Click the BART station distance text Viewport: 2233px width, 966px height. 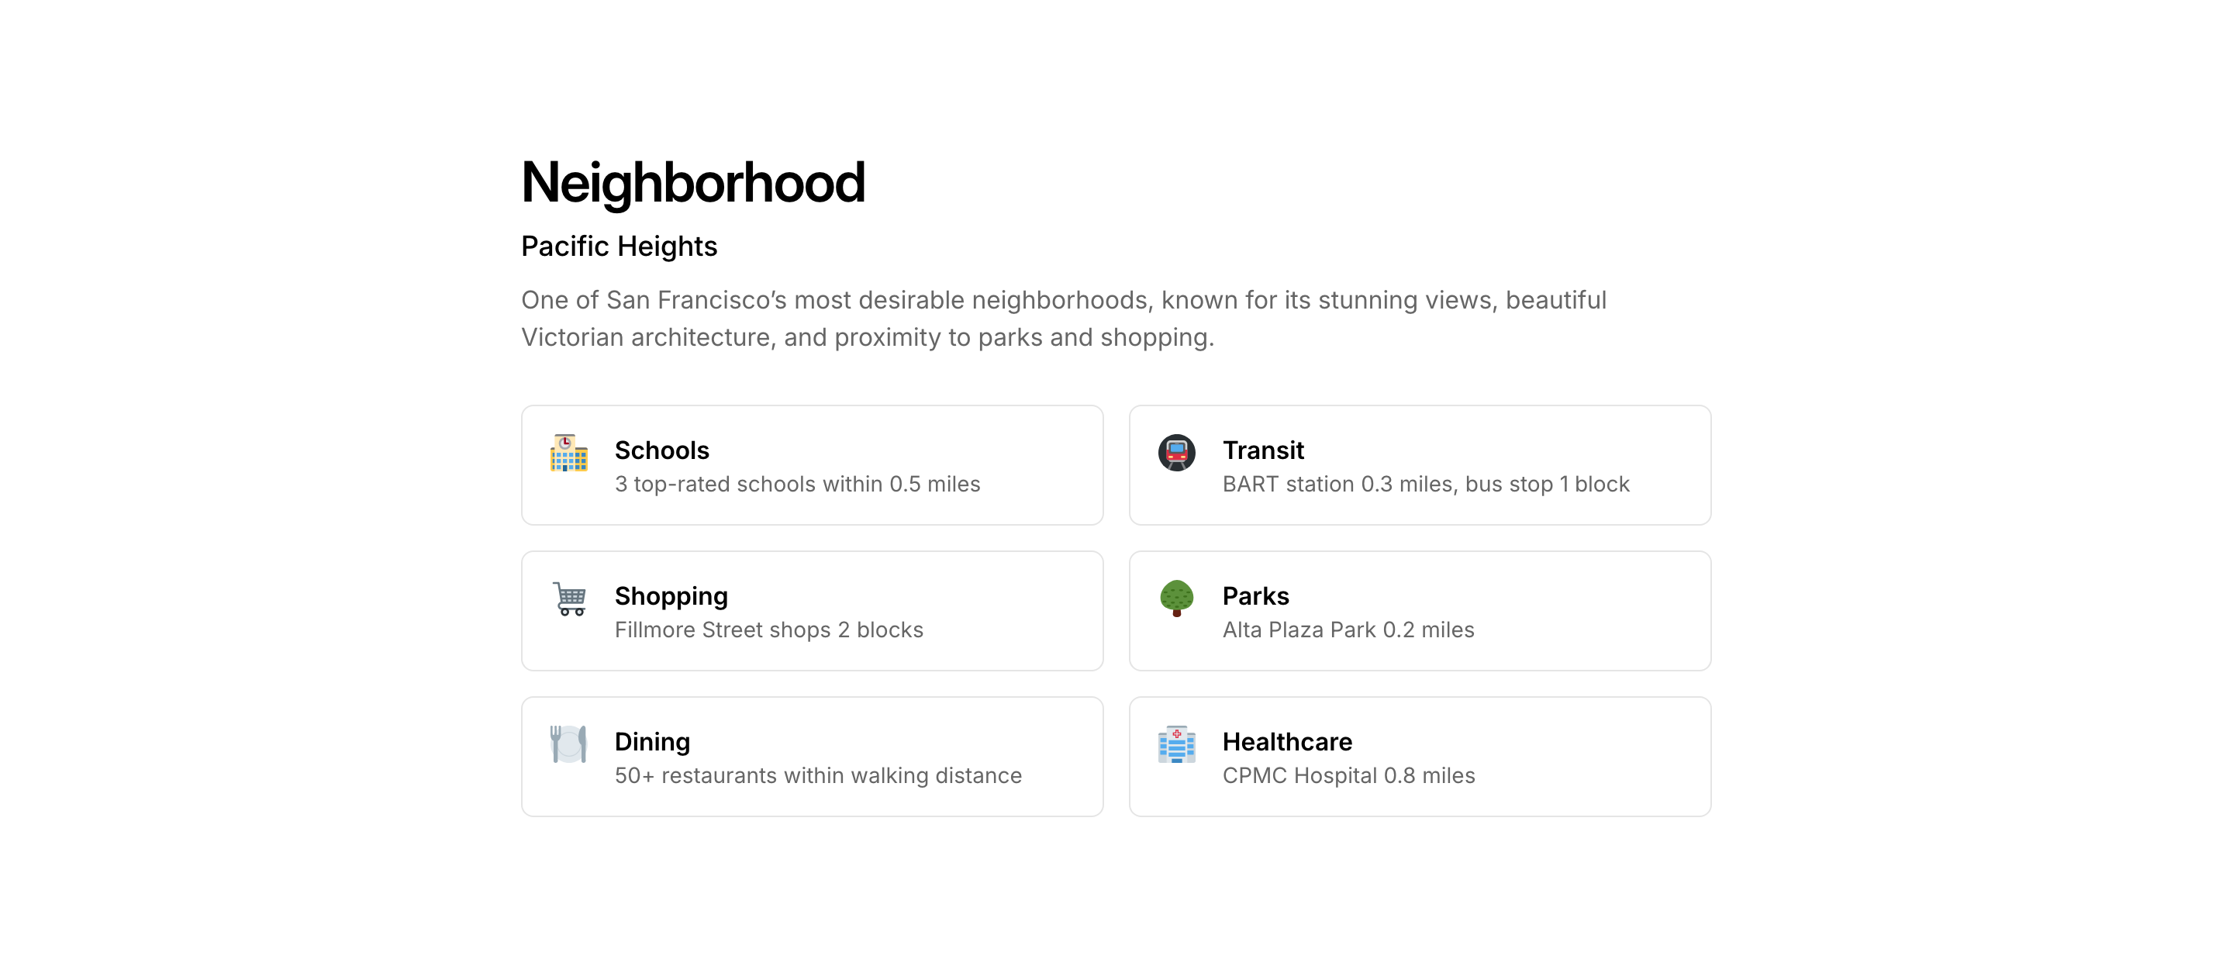point(1425,484)
